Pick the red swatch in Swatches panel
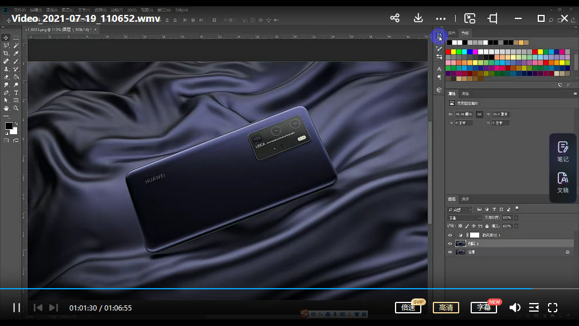This screenshot has height=326, width=579. (448, 52)
